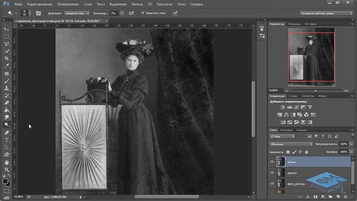
Task: Toggle lock image pixels
Action: click(x=294, y=152)
